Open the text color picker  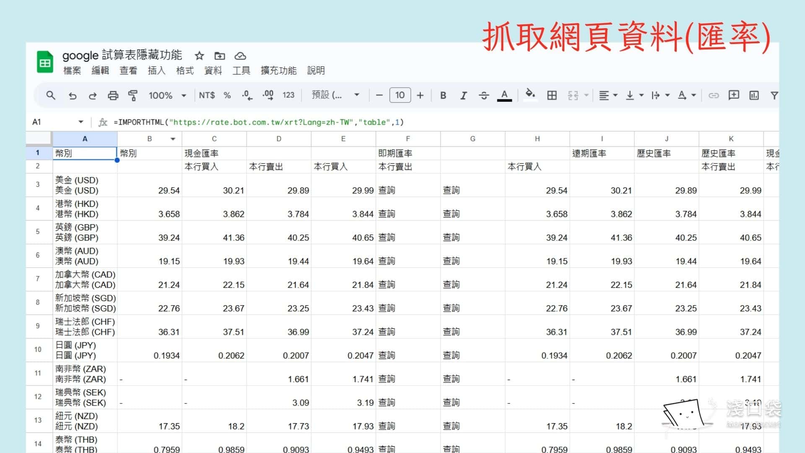(504, 96)
